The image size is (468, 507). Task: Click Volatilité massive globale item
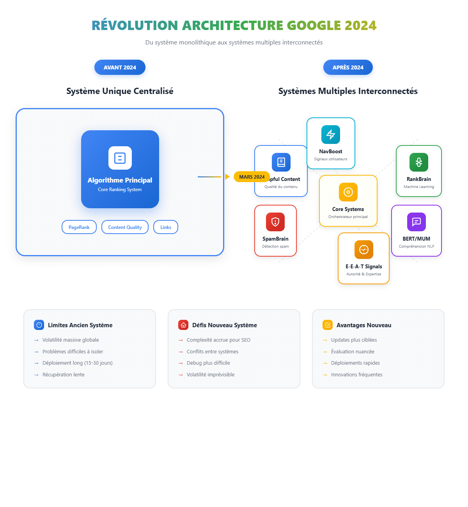71,340
